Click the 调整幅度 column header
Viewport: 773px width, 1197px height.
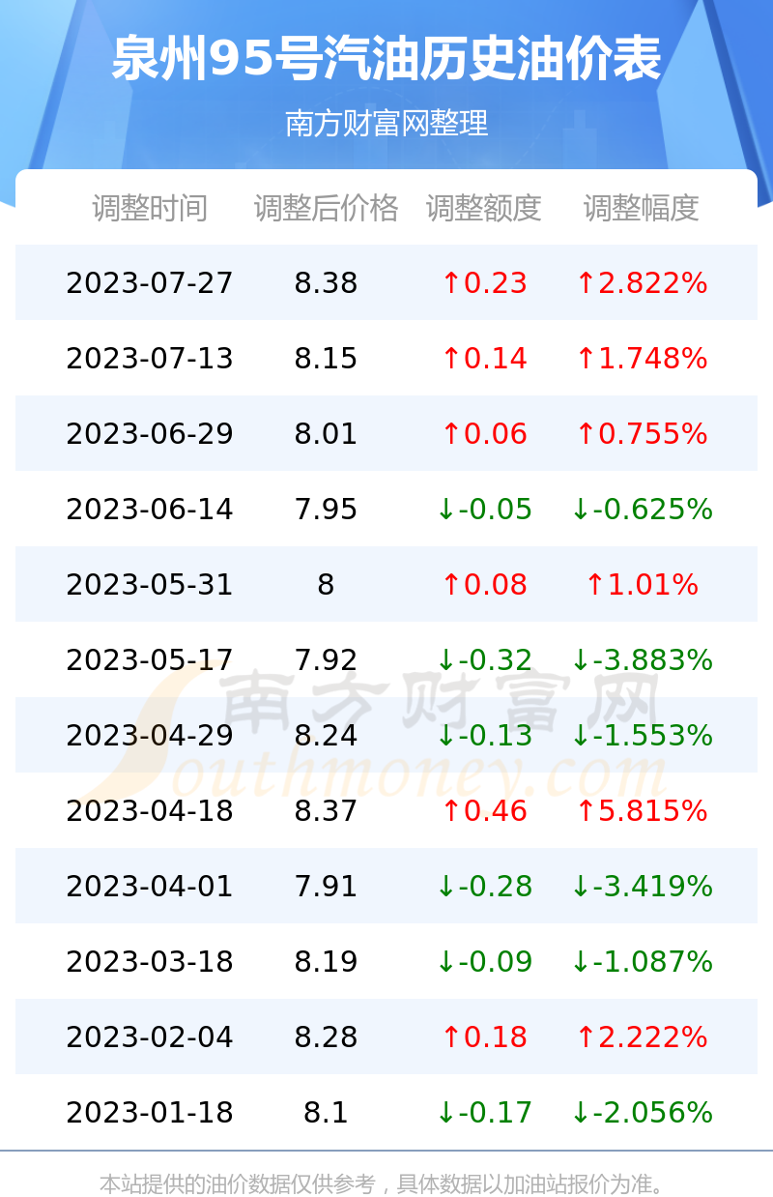642,208
